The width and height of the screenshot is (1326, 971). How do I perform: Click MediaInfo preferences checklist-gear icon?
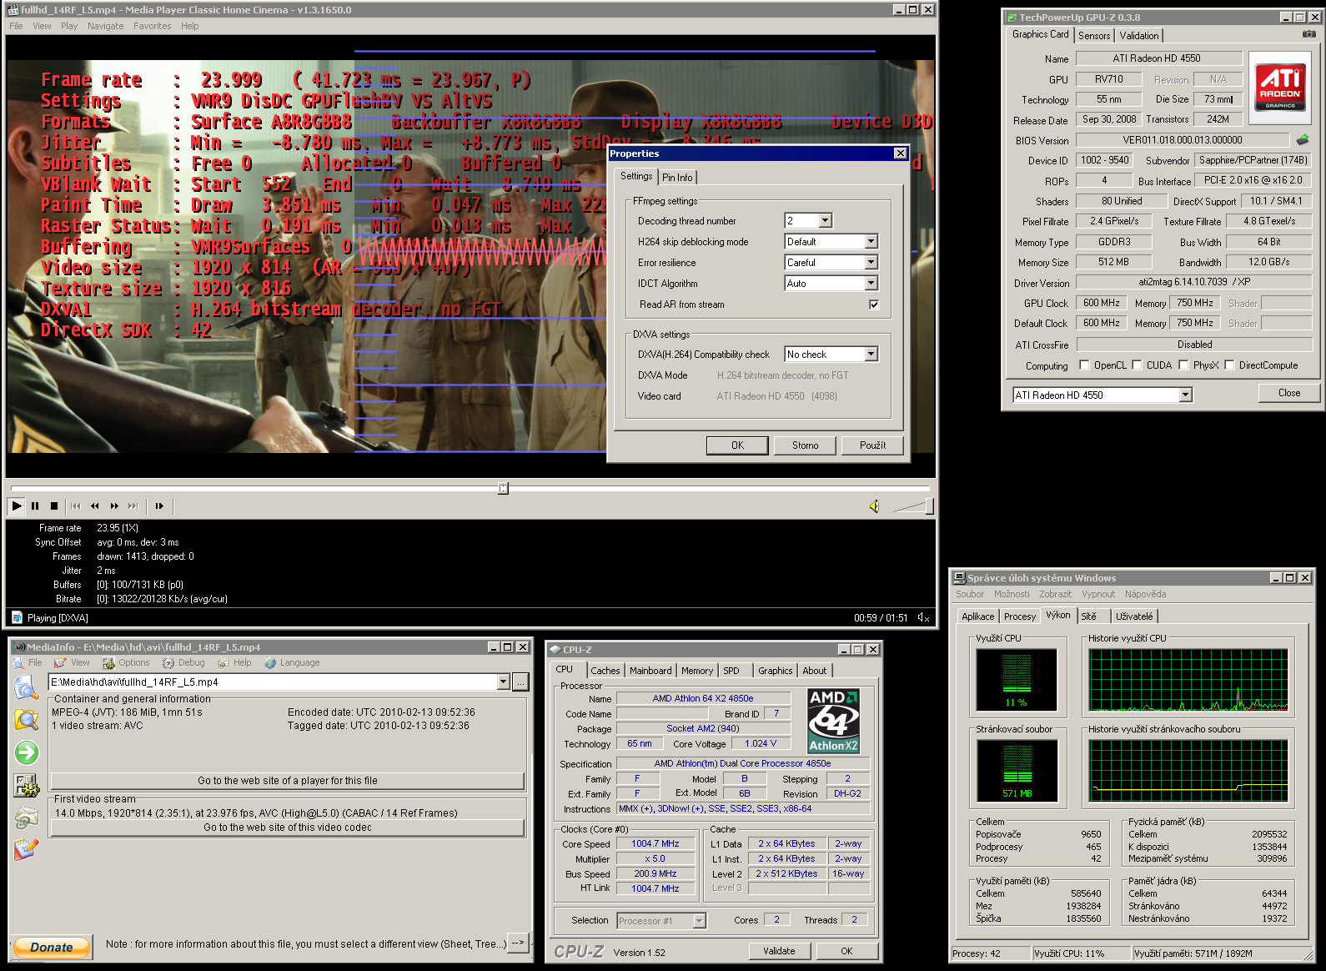pyautogui.click(x=27, y=785)
